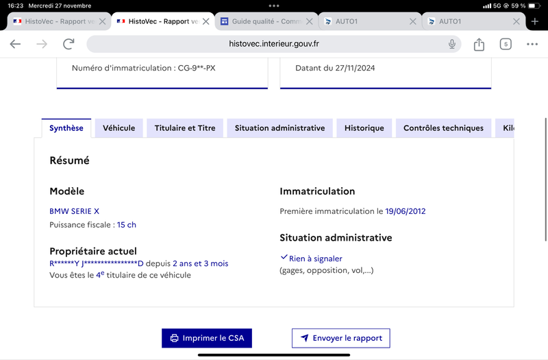This screenshot has height=360, width=548.
Task: Tap the page vertical scrollbar
Action: (x=545, y=180)
